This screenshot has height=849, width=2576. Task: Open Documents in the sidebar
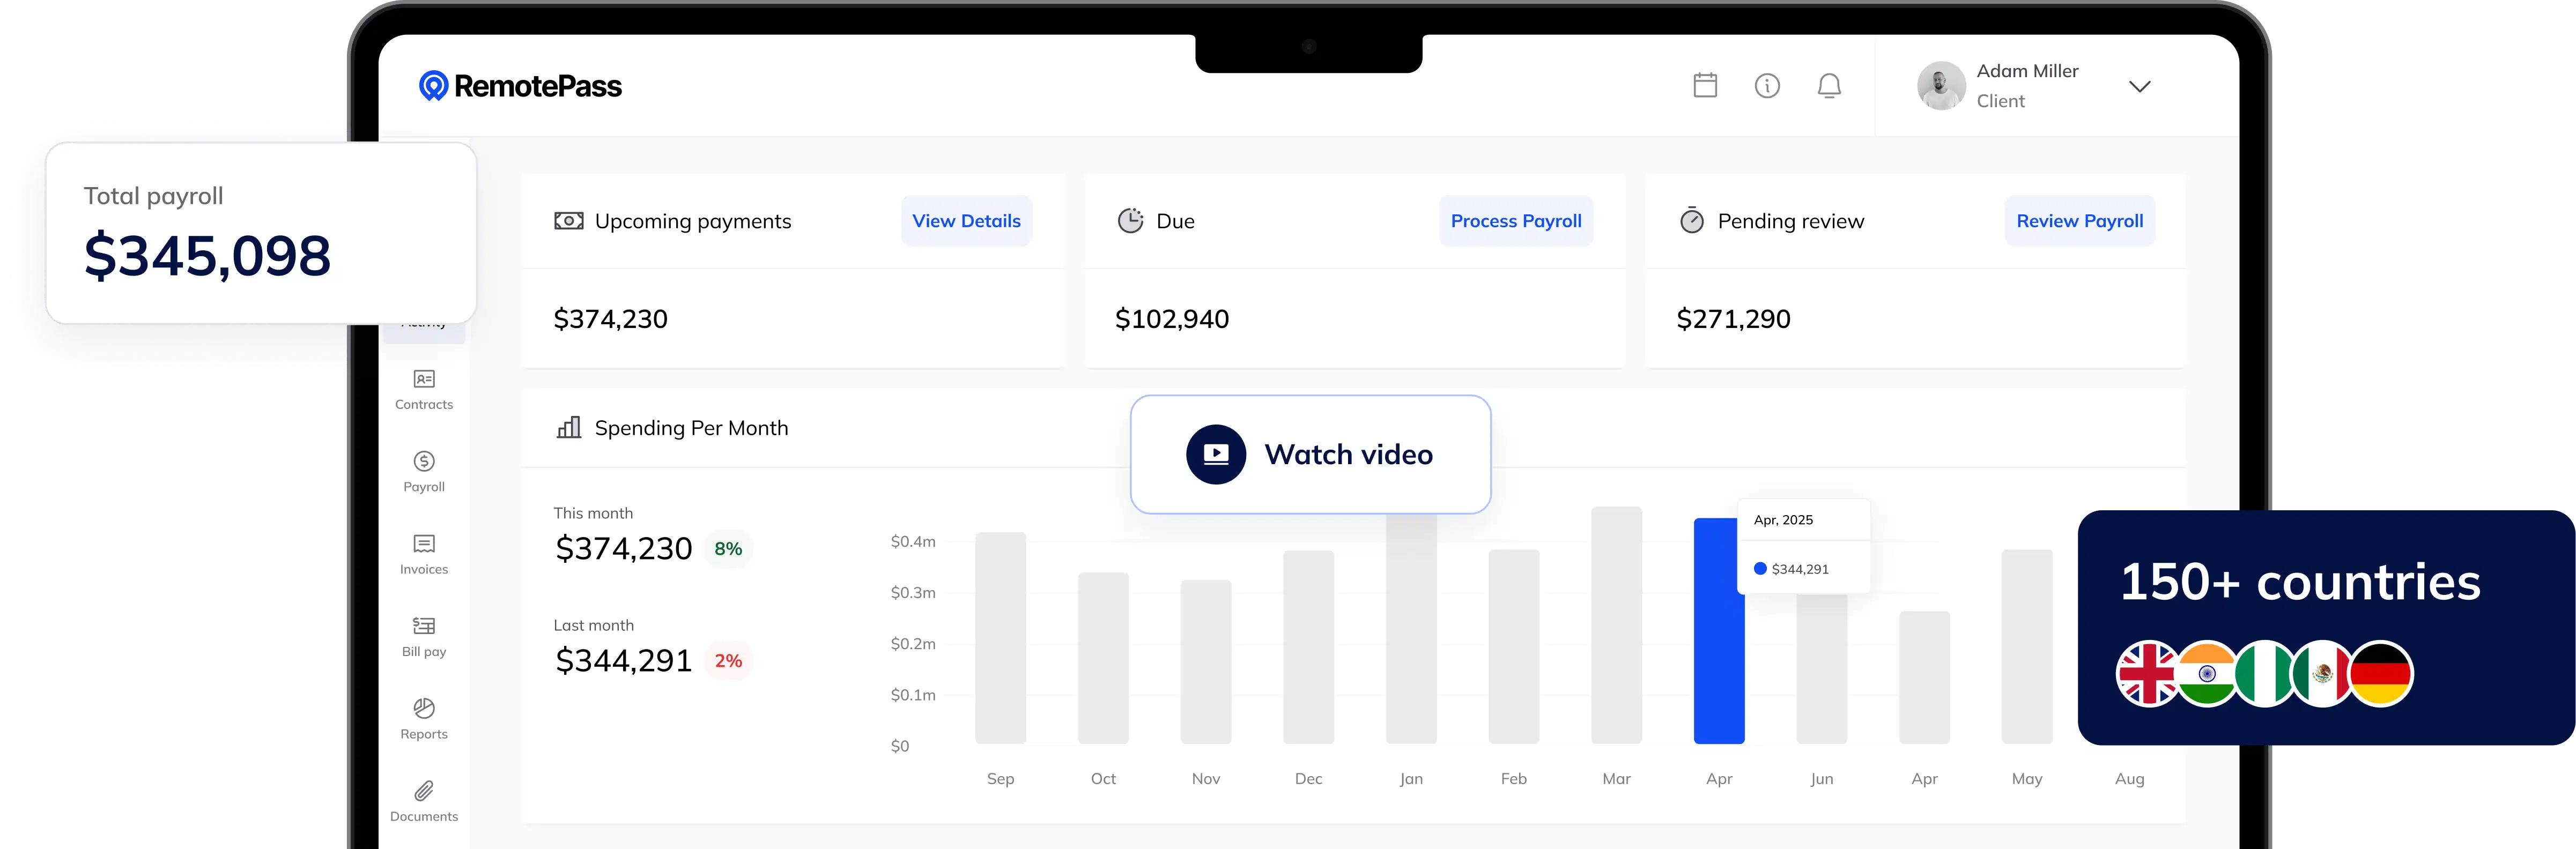[x=424, y=802]
